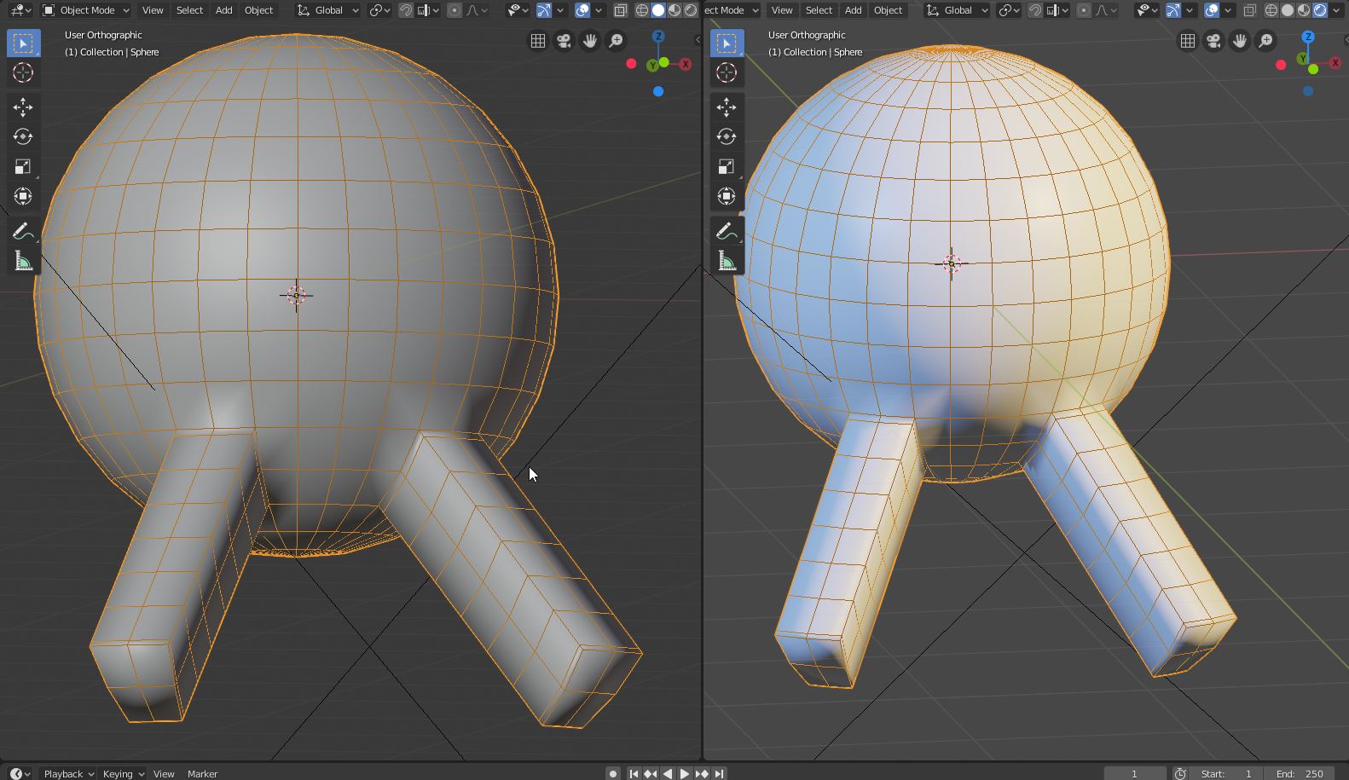Jump to timeline start frame
The height and width of the screenshot is (780, 1349).
[x=634, y=773]
